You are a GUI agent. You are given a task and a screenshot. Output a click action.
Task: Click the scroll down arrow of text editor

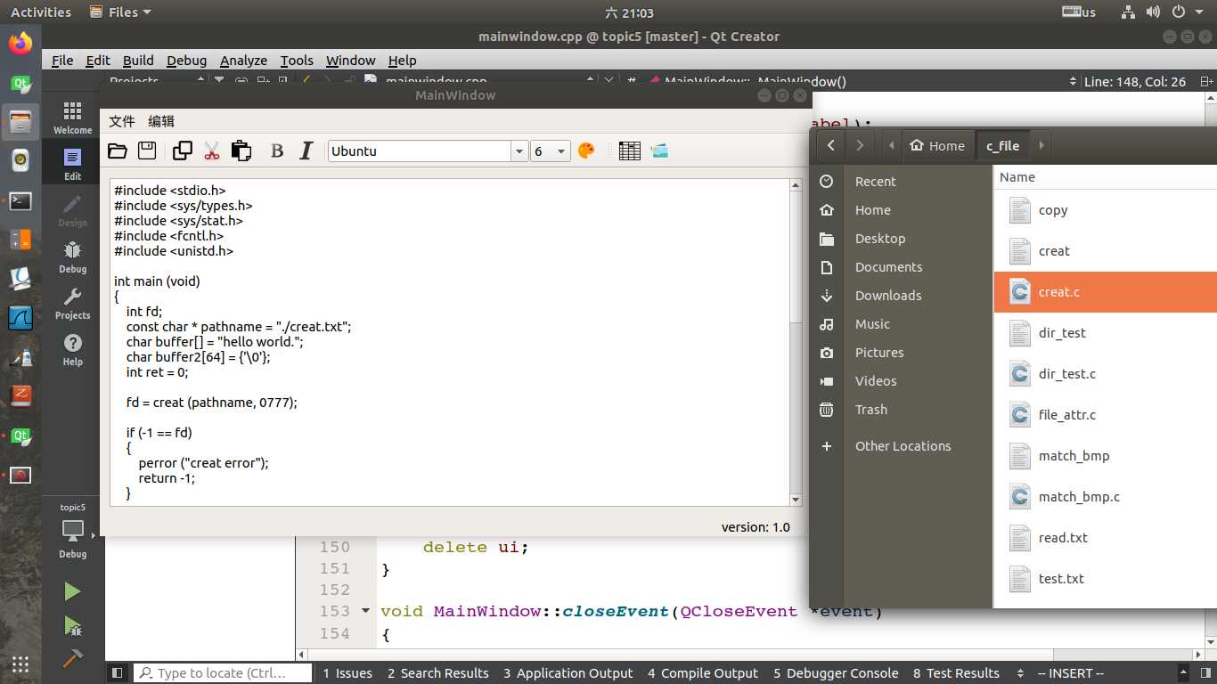coord(796,500)
